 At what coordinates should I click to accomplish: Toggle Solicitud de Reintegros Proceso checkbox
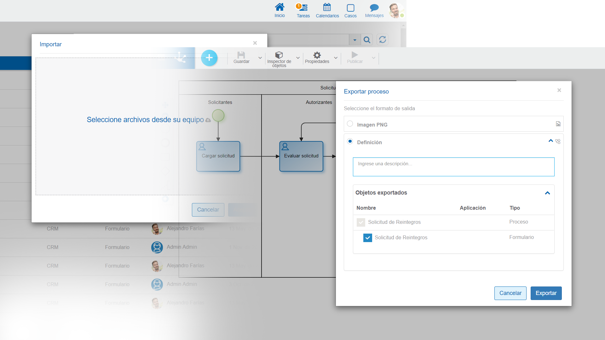pos(361,222)
